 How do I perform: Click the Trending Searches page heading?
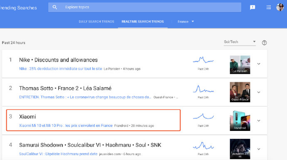(x=18, y=8)
